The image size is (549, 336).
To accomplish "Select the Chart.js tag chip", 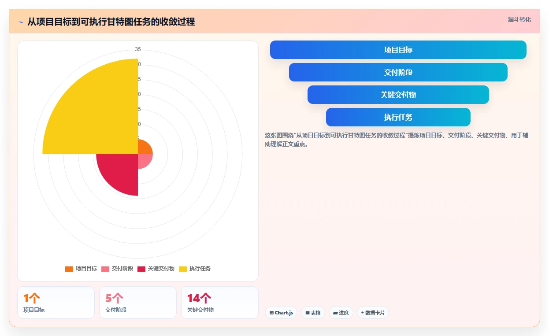I will (281, 313).
